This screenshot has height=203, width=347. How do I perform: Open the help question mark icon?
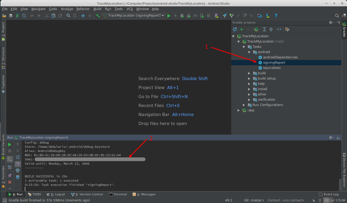[x=276, y=16]
